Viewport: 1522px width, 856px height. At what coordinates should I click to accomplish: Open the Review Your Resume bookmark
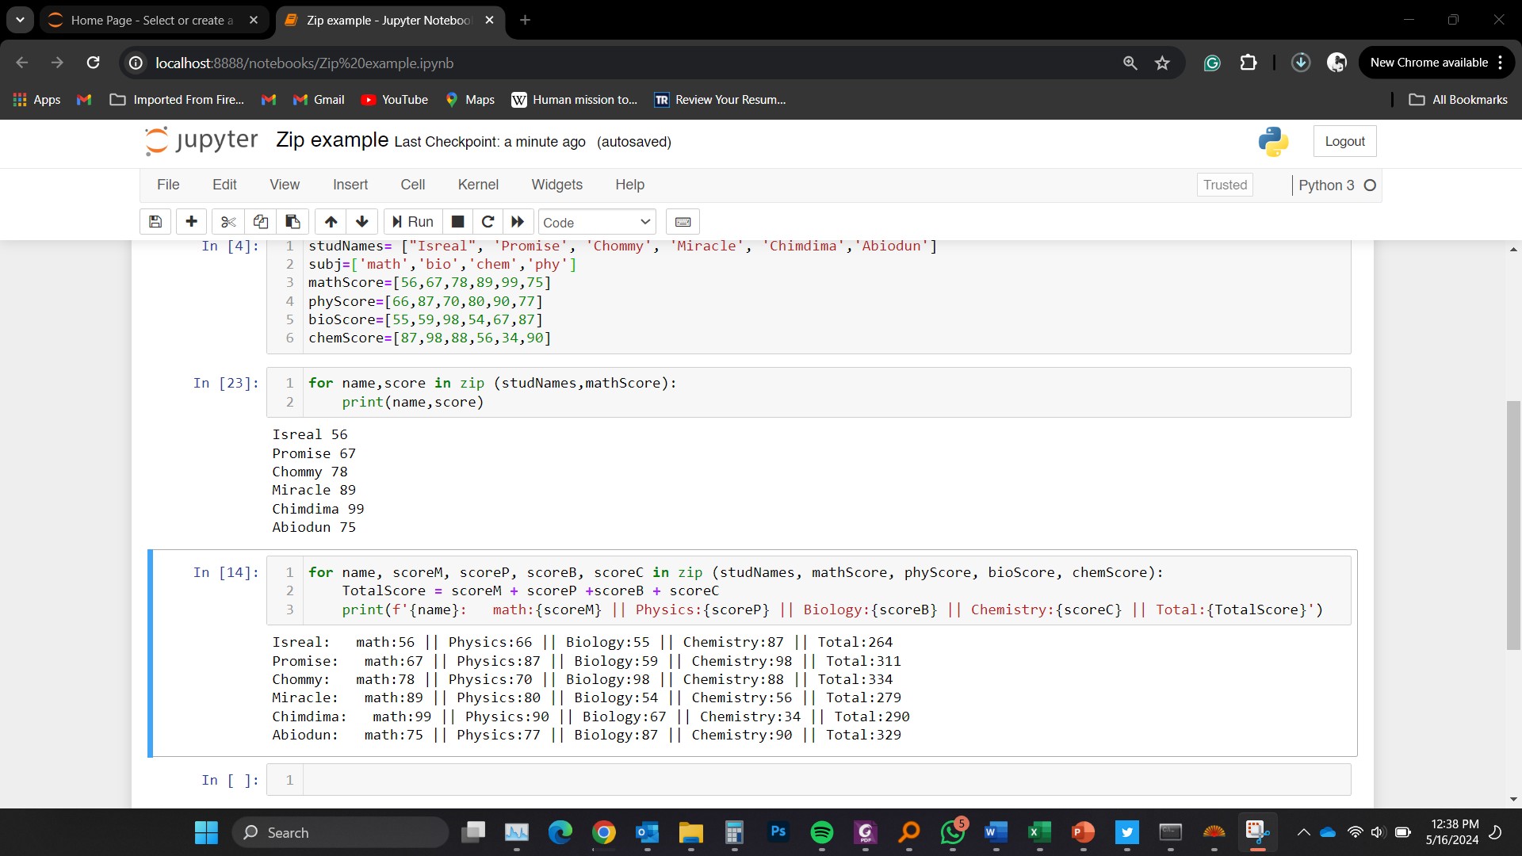(x=720, y=100)
